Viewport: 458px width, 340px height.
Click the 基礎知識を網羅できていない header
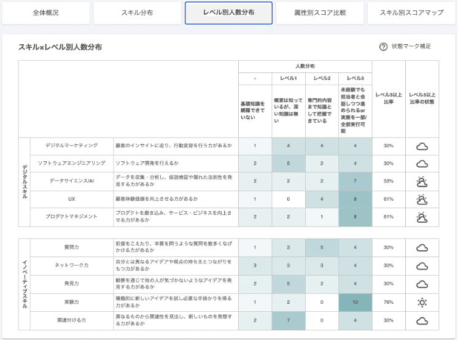click(255, 110)
